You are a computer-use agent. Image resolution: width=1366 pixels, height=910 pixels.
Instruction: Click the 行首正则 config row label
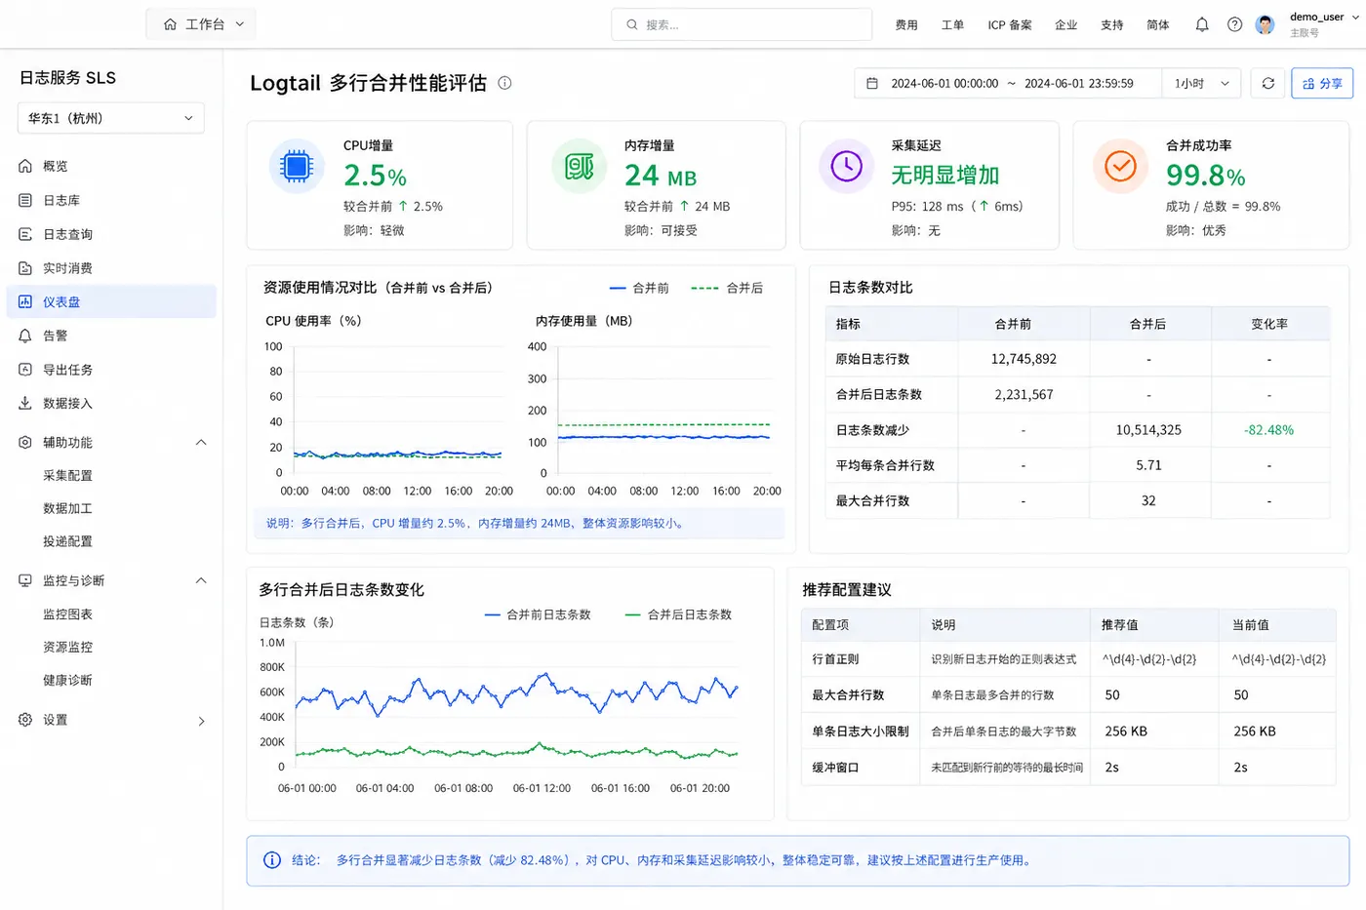pos(835,659)
